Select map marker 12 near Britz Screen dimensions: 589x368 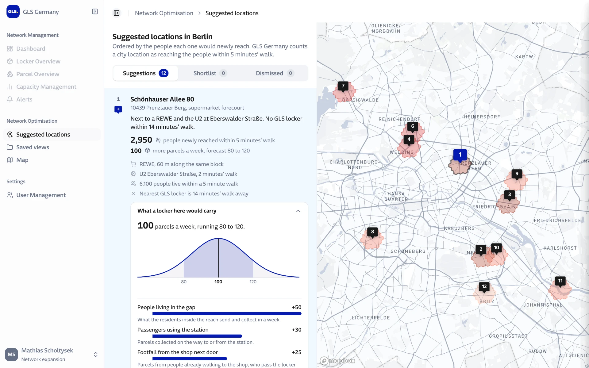484,287
